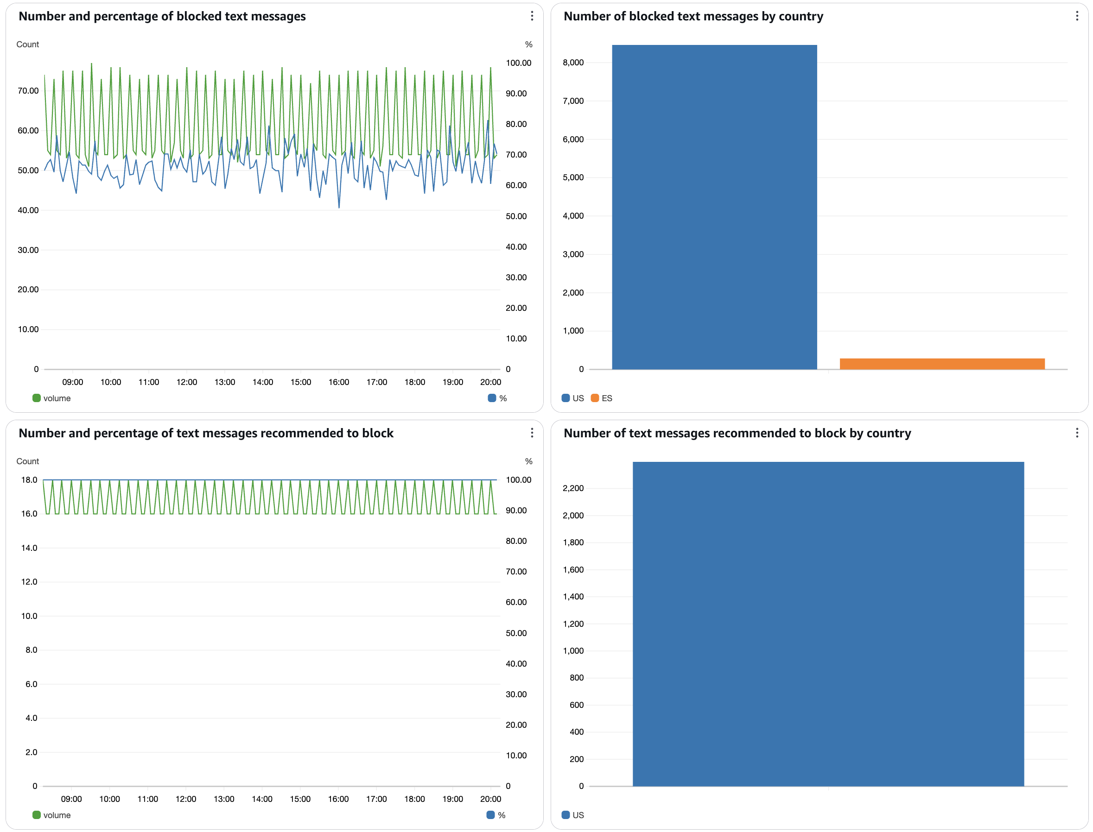The image size is (1093, 832).
Task: Open options menu for recommended by country chart
Action: click(1077, 433)
